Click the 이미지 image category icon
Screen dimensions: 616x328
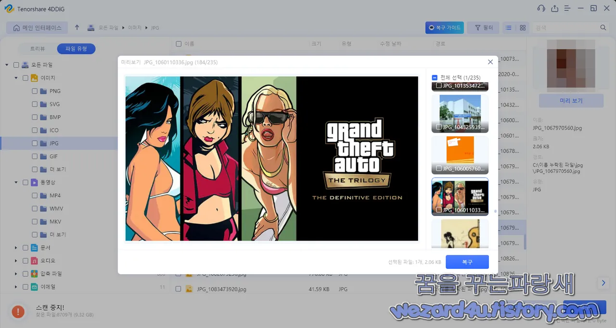(35, 78)
